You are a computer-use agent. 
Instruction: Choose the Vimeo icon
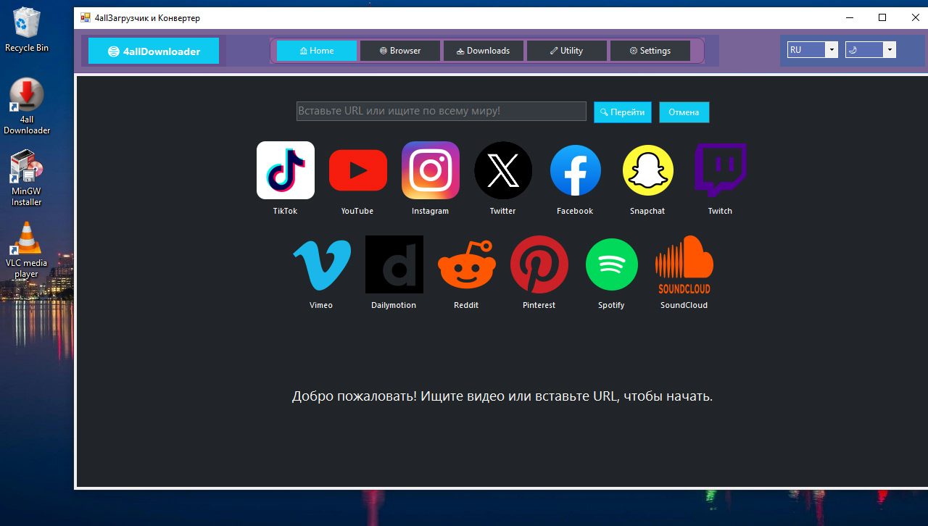[x=322, y=264]
